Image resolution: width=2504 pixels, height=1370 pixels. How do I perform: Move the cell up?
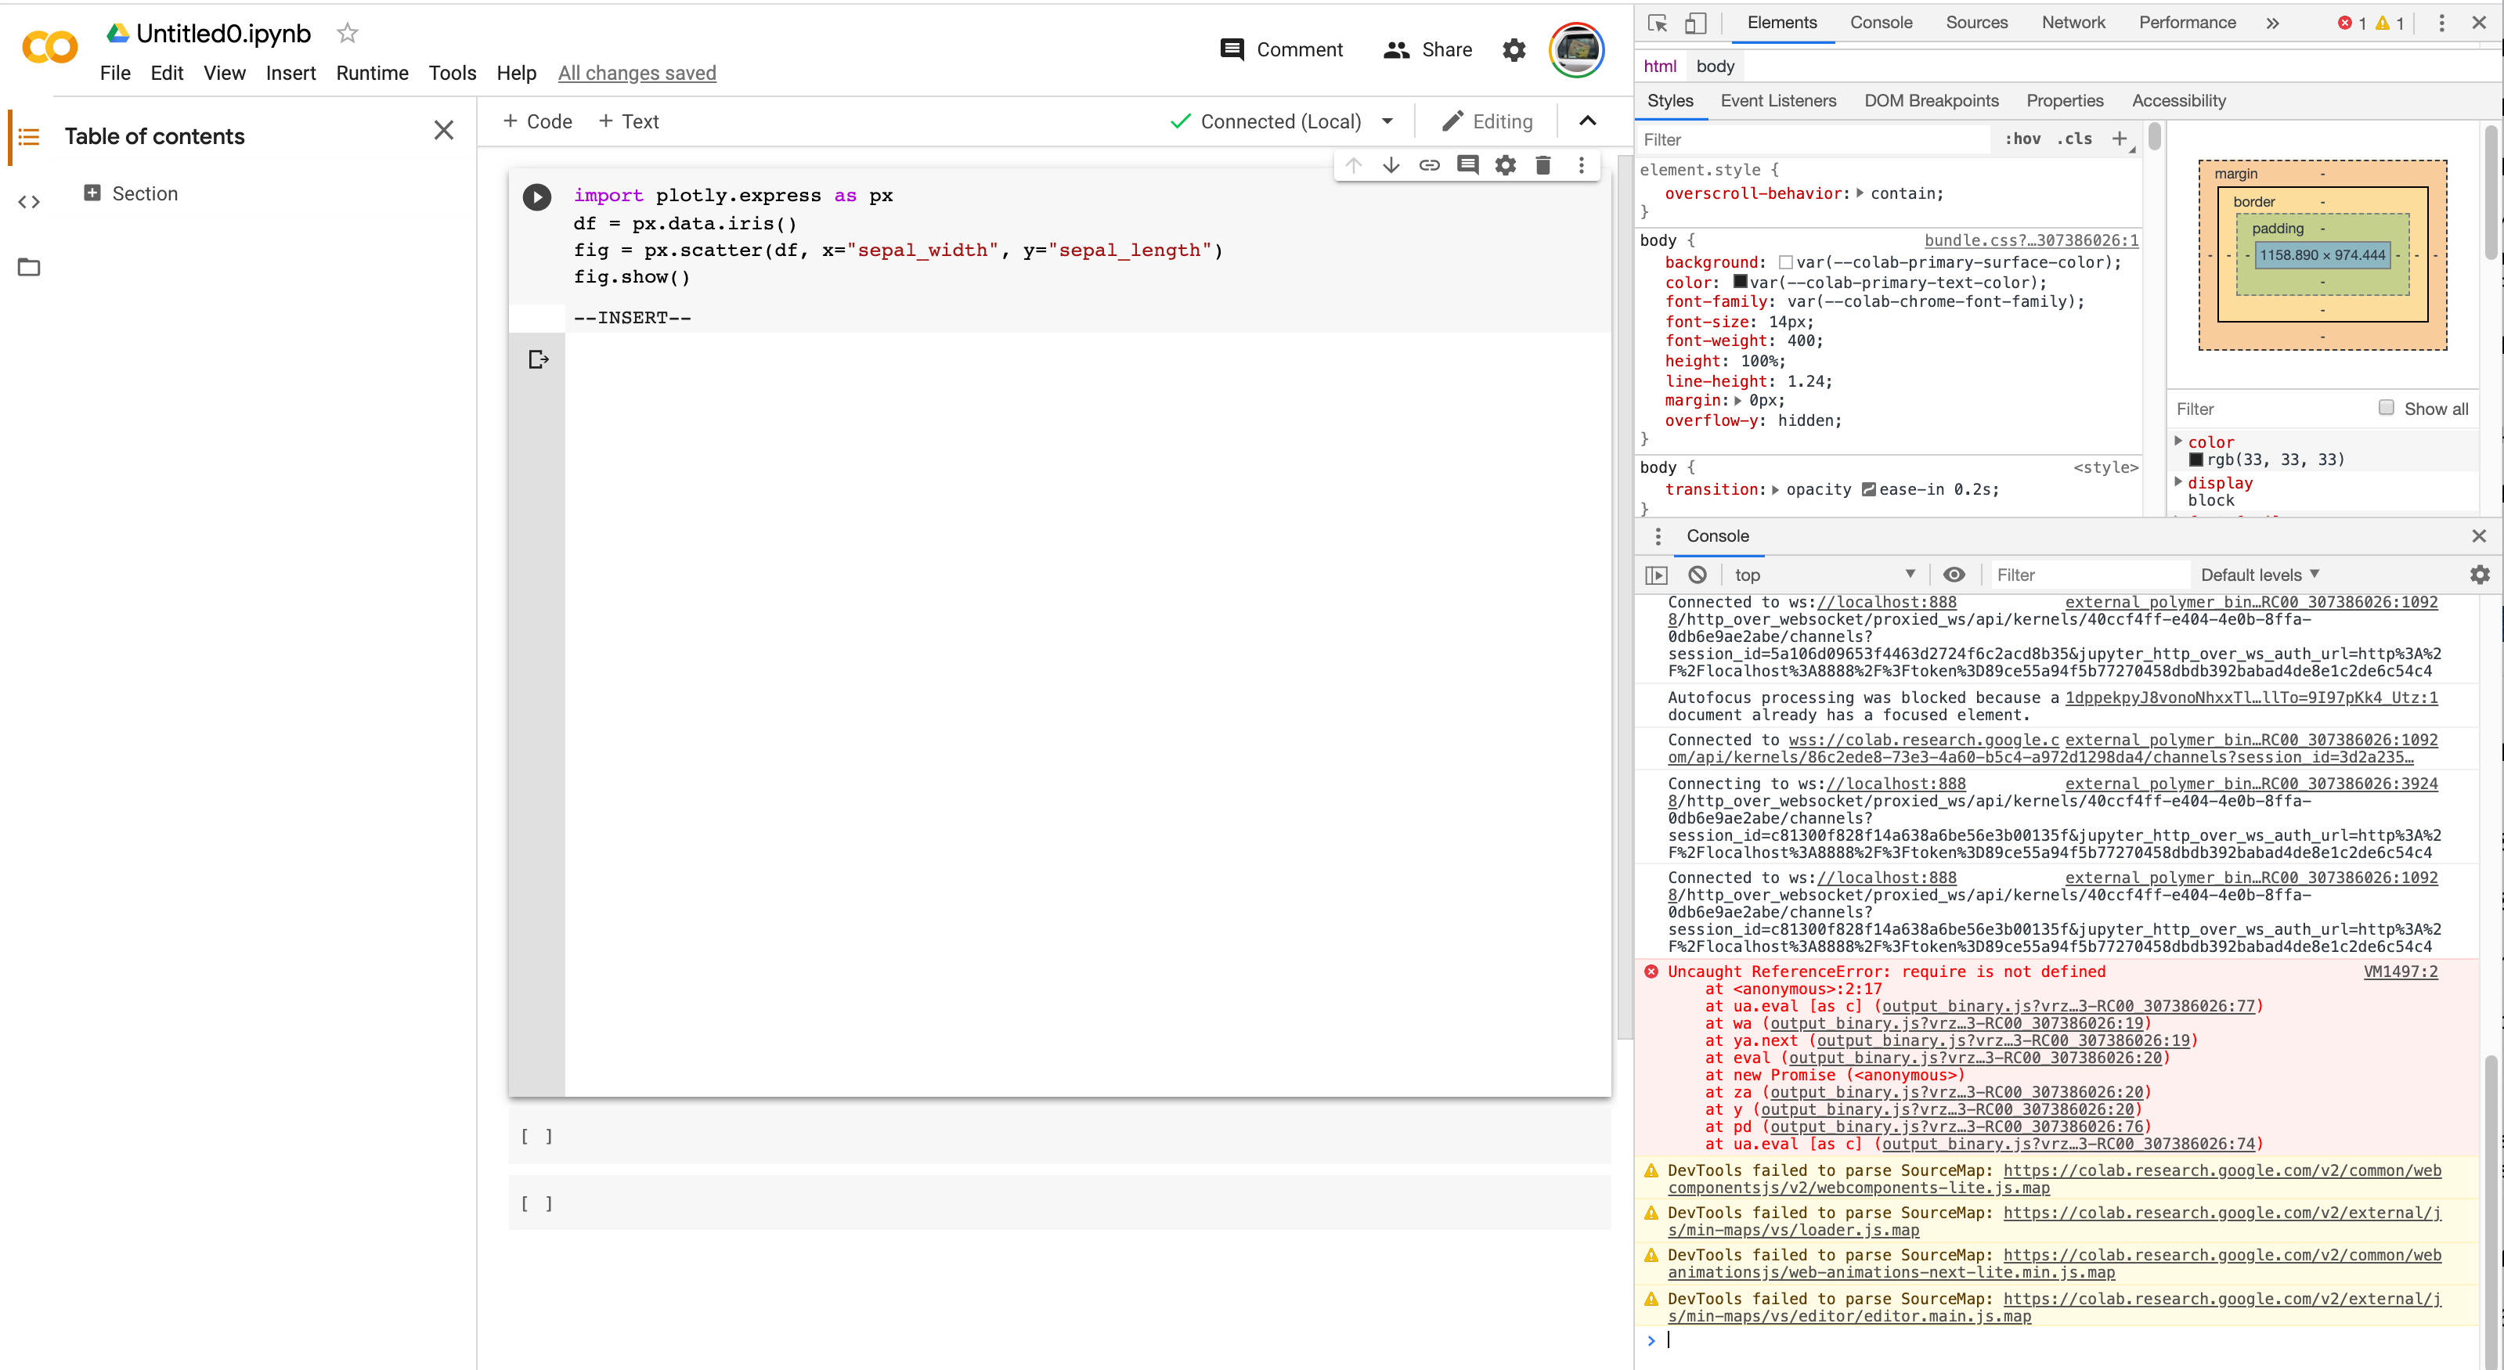1353,165
